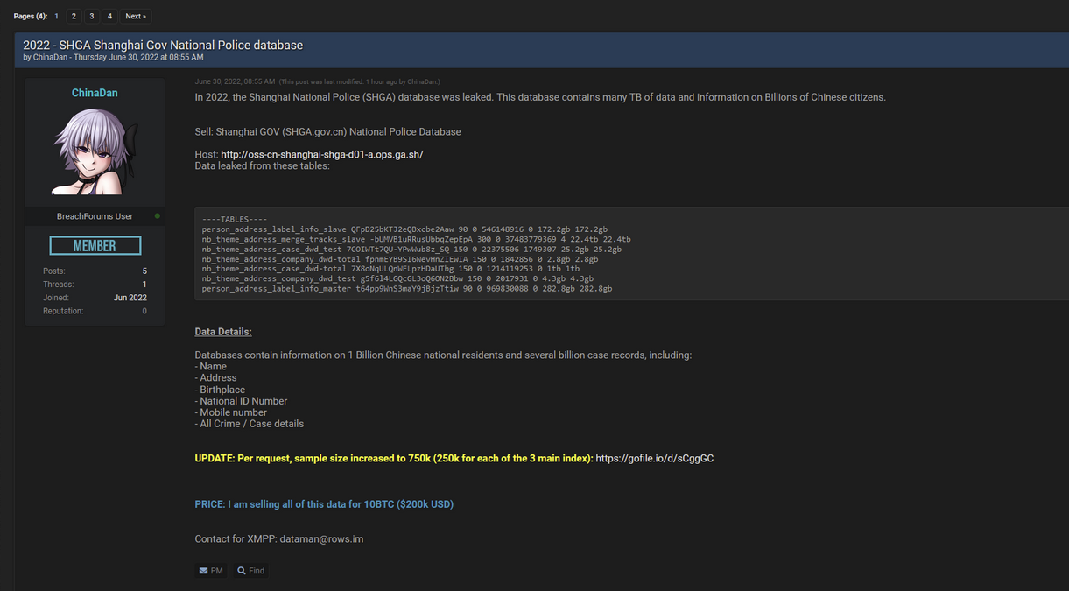Image resolution: width=1069 pixels, height=591 pixels.
Task: Click the Reputation value 0
Action: [x=144, y=311]
